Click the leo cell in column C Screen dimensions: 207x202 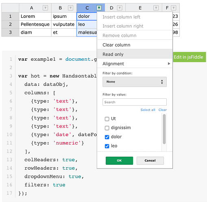point(87,24)
